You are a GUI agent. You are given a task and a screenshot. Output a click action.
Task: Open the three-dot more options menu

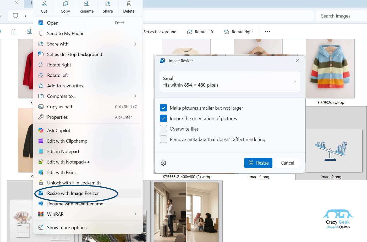tap(267, 32)
